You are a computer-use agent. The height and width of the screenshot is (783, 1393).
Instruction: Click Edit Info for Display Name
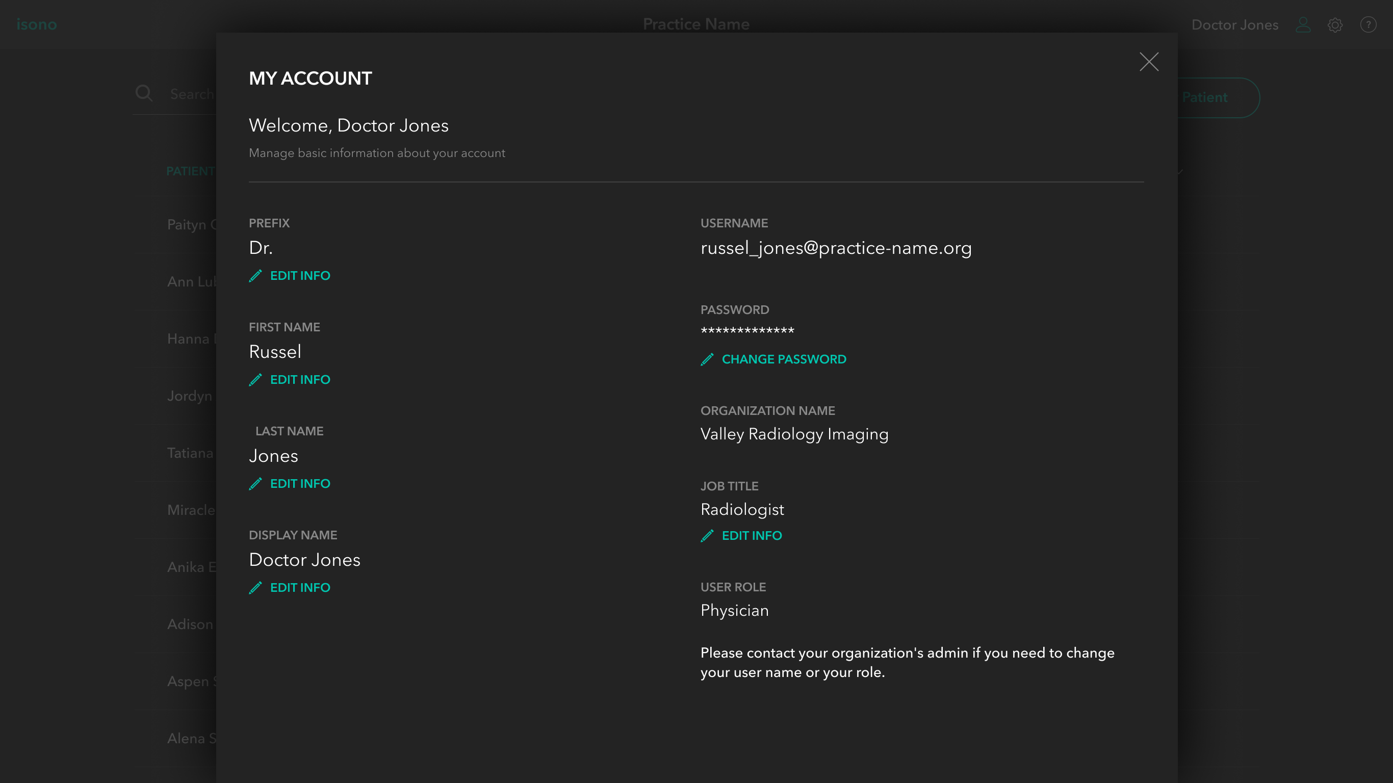click(x=300, y=588)
